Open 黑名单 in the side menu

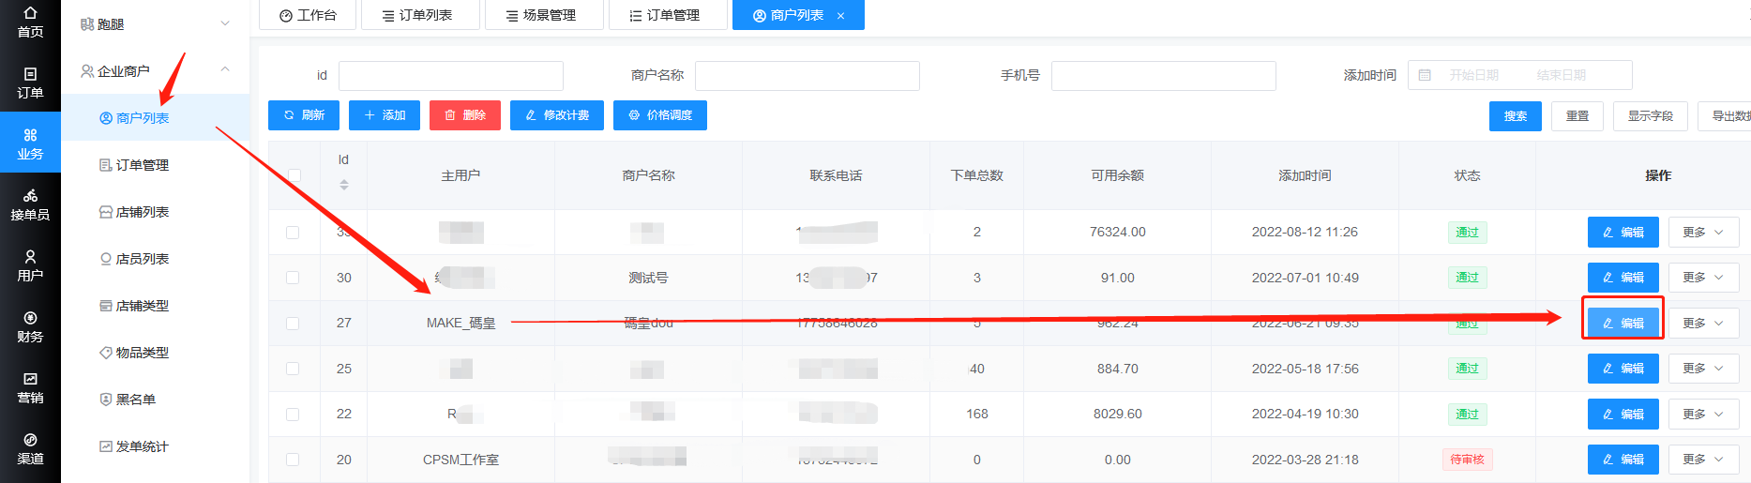pos(135,400)
